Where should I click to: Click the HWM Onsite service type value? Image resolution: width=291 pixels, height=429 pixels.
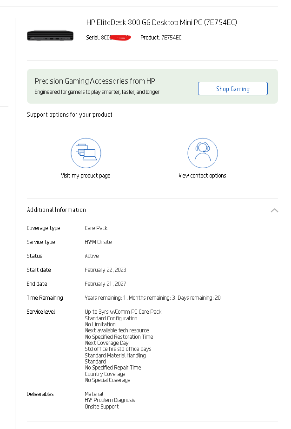98,242
